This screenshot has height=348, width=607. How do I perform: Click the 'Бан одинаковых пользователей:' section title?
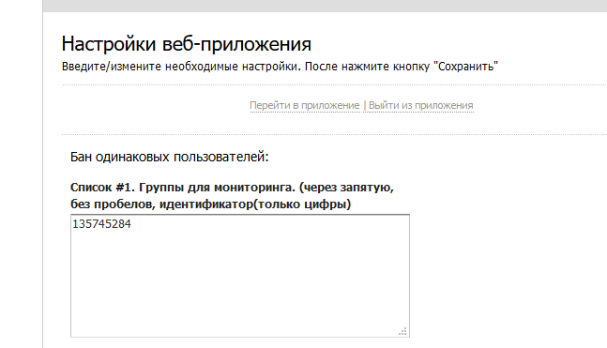(x=170, y=158)
